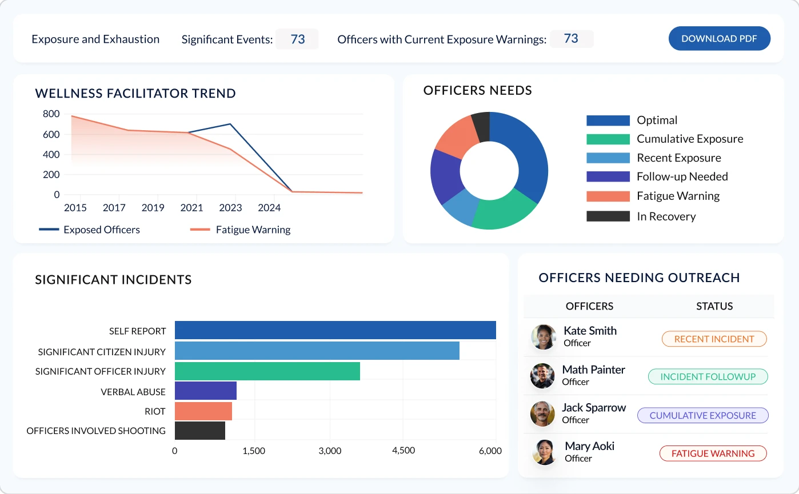Image resolution: width=799 pixels, height=494 pixels.
Task: Click the Follow-up Needed legend text
Action: click(x=682, y=177)
